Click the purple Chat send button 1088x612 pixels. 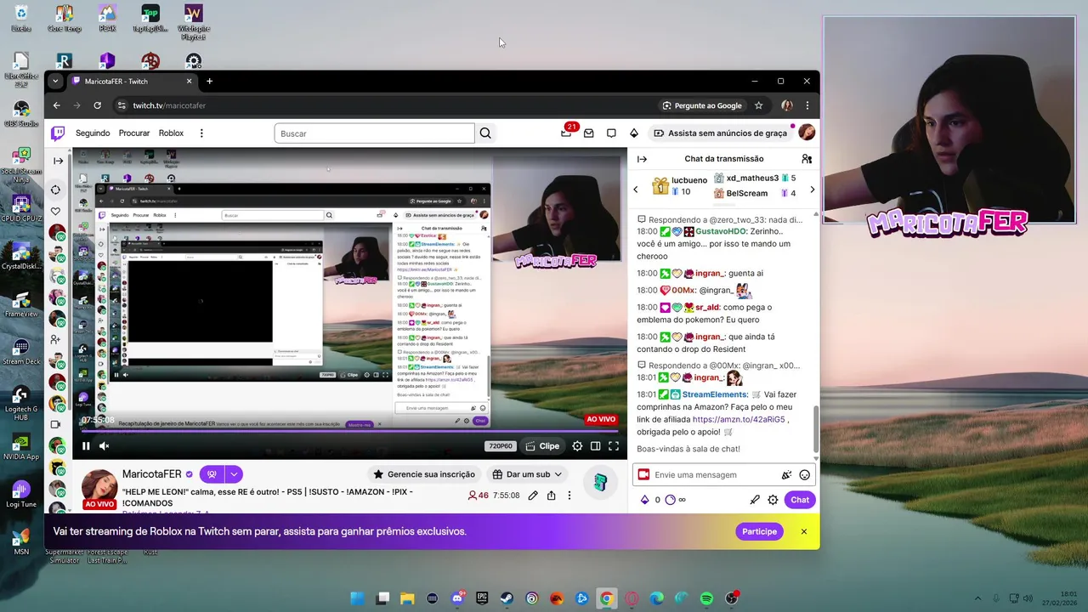coord(800,500)
